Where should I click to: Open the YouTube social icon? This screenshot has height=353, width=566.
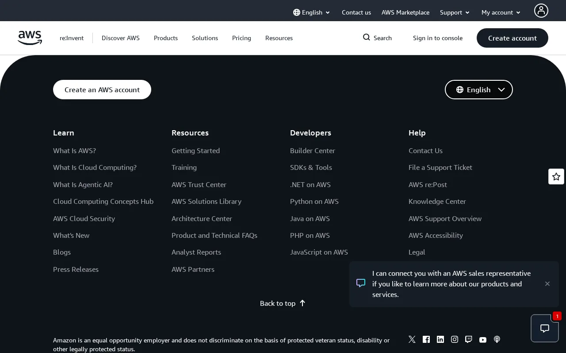[483, 339]
